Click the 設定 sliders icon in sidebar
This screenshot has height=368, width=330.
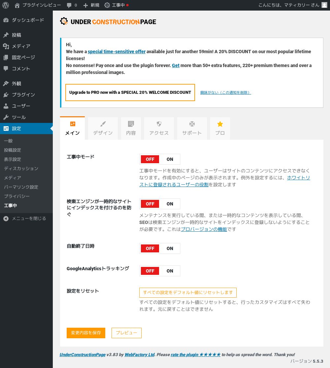pos(6,129)
